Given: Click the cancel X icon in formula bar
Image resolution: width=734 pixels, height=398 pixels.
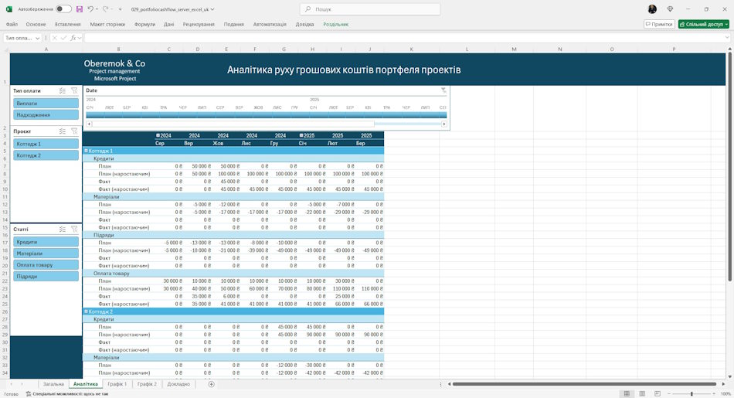Looking at the screenshot, I should click(x=55, y=38).
